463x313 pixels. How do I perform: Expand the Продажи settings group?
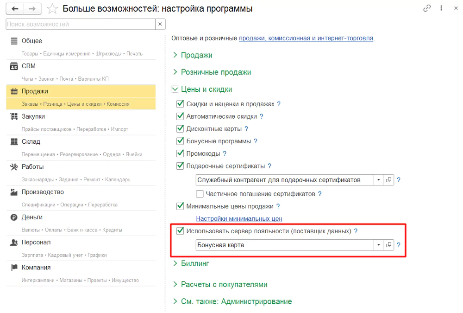click(175, 55)
